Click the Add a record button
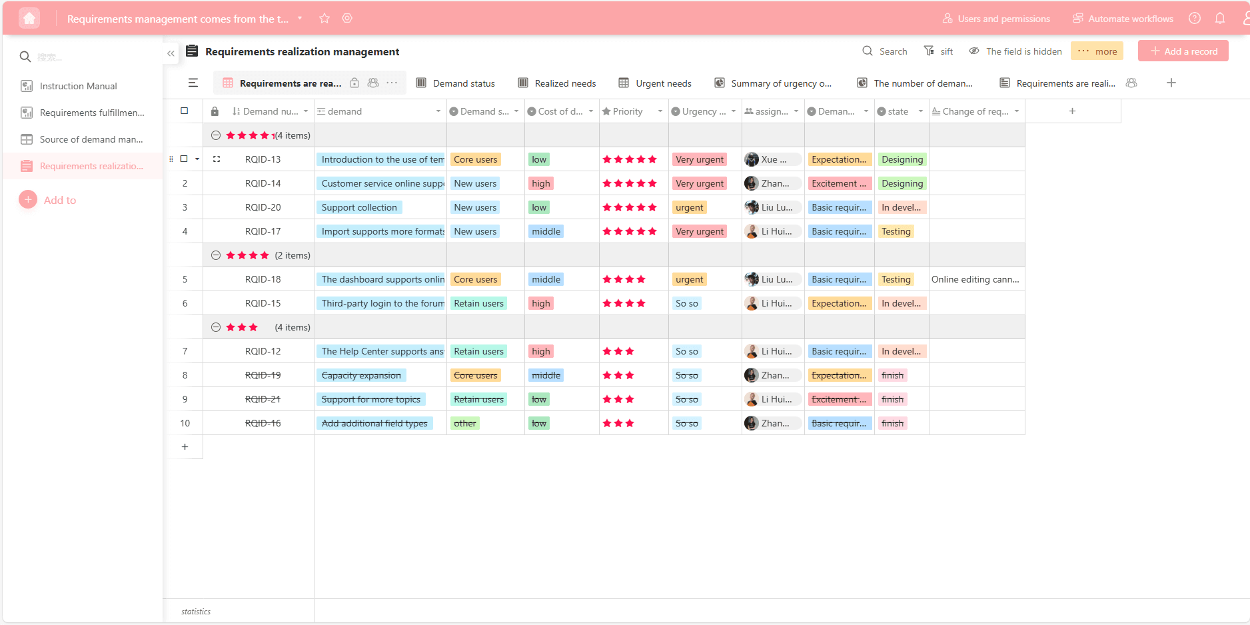 click(x=1183, y=51)
